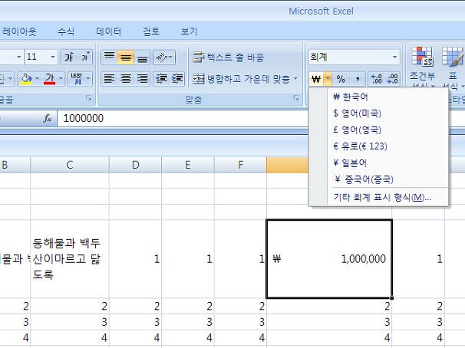Expand the font color dropdown arrow
465x348 pixels.
pos(61,79)
